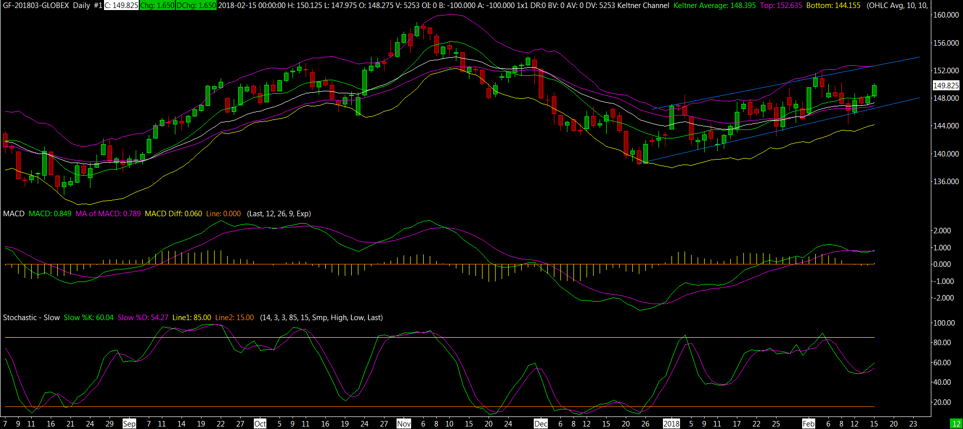Click the (Last, 12, 26, 9, Exp) parameters
Viewport: 963px width, 429px height.
tap(279, 214)
